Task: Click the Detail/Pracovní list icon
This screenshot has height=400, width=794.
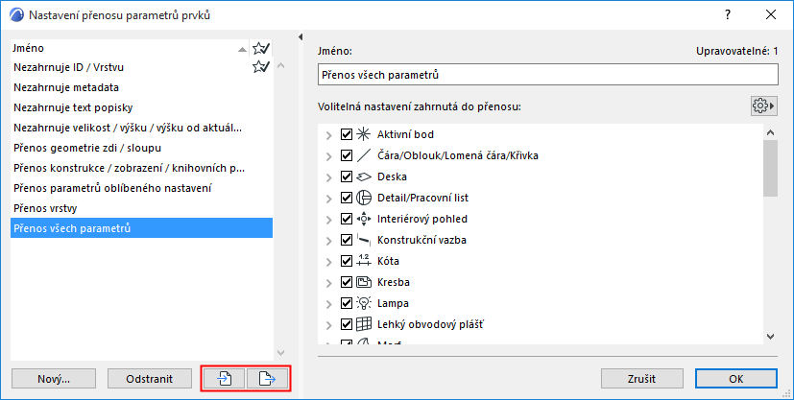Action: [364, 198]
